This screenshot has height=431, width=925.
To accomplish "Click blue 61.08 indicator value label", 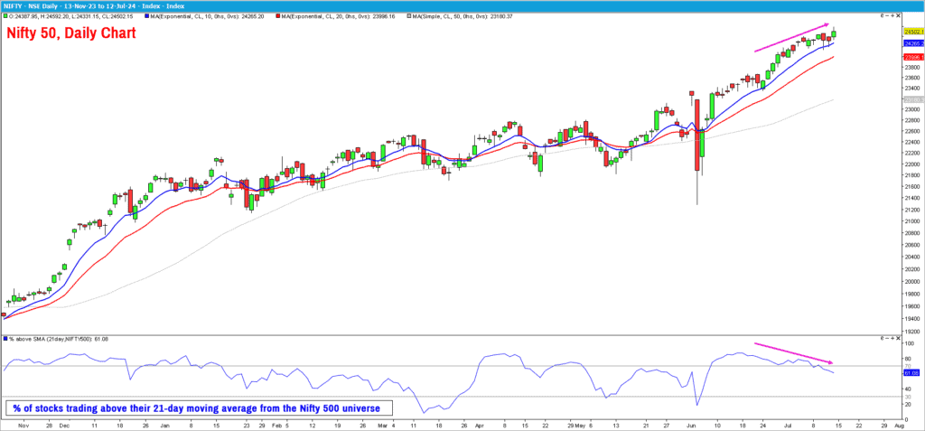I will click(x=911, y=372).
